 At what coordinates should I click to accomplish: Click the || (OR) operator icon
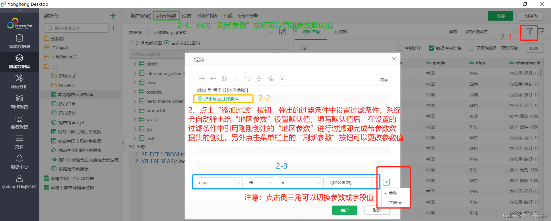tap(236, 78)
